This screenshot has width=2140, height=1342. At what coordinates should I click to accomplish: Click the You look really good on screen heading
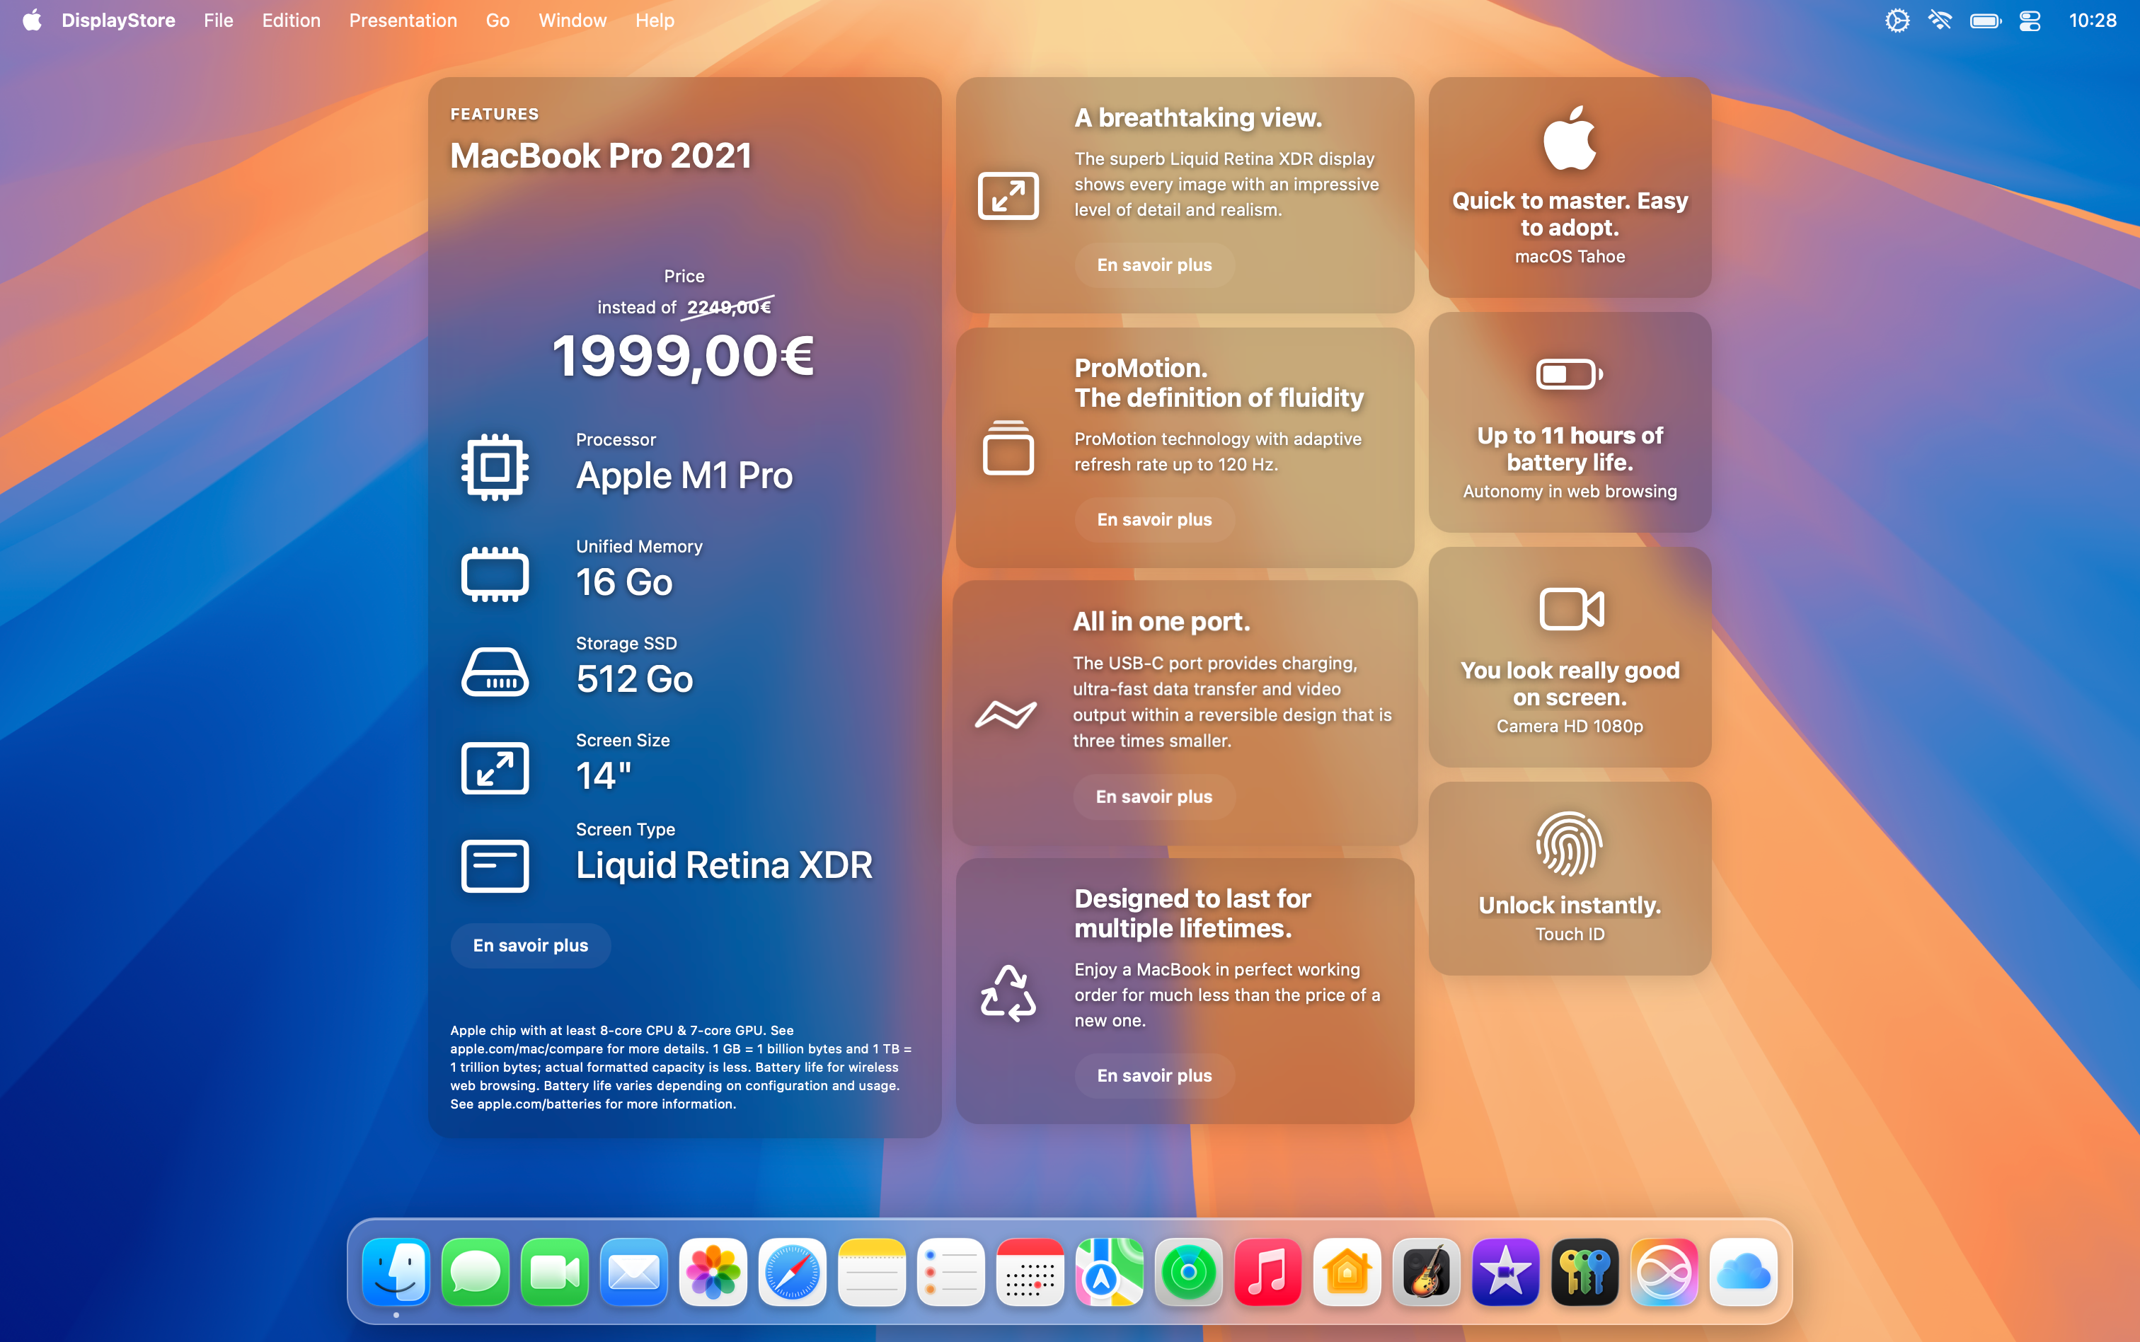click(1570, 683)
